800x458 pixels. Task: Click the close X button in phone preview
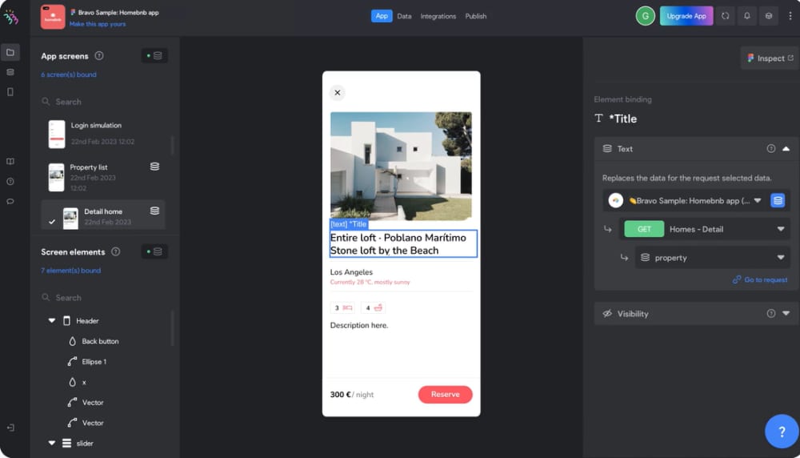click(338, 92)
